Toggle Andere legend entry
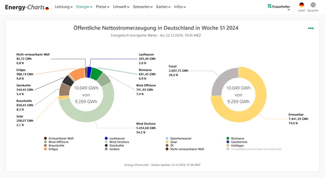 click(112, 149)
